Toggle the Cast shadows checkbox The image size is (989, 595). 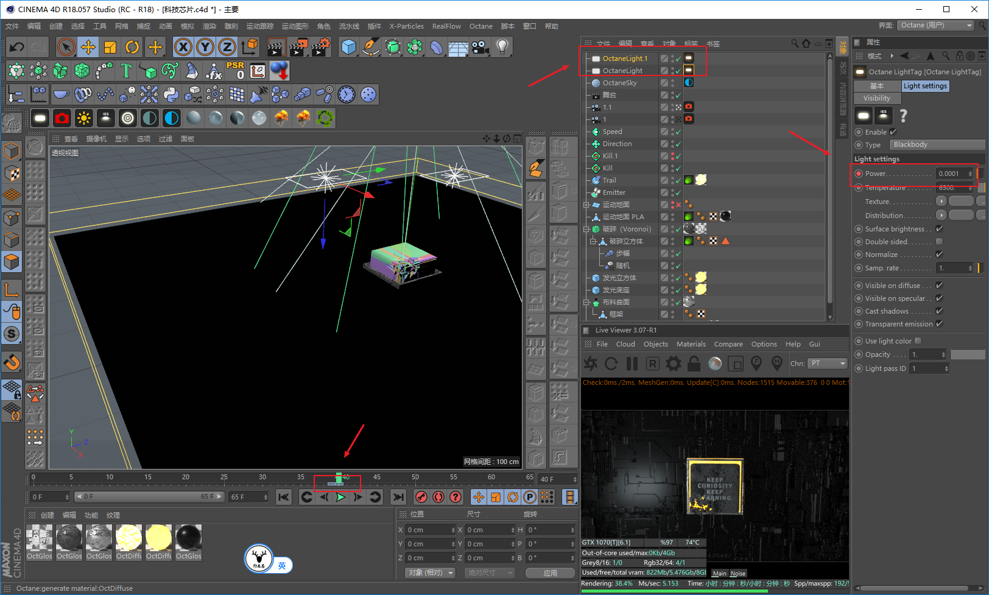click(940, 311)
